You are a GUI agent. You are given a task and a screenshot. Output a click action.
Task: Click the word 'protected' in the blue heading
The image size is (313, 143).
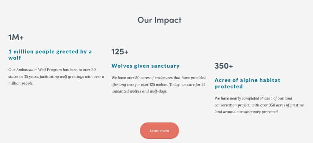(229, 86)
